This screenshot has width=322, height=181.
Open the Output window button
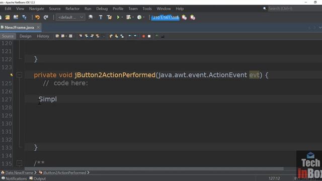[x=38, y=178]
